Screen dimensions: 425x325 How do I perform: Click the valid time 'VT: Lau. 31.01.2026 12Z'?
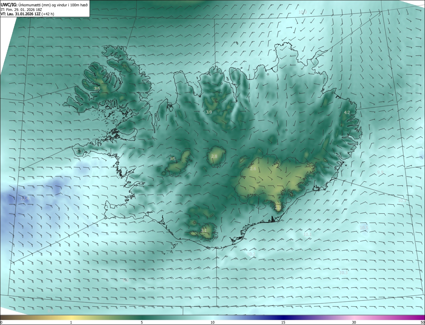[x=21, y=14]
